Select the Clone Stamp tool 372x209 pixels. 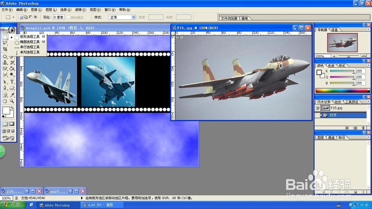pyautogui.click(x=5, y=62)
